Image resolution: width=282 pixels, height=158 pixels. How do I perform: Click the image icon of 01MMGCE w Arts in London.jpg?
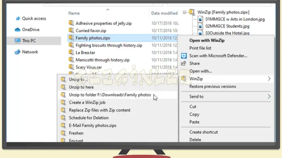pos(200,19)
